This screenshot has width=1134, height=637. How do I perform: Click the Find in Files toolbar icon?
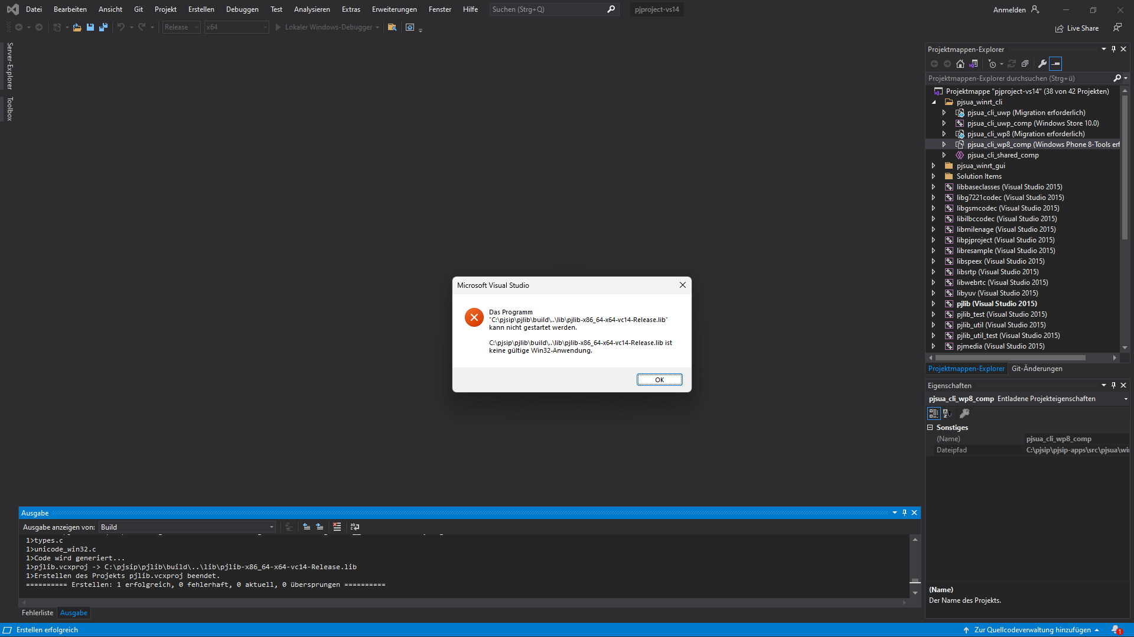click(392, 27)
